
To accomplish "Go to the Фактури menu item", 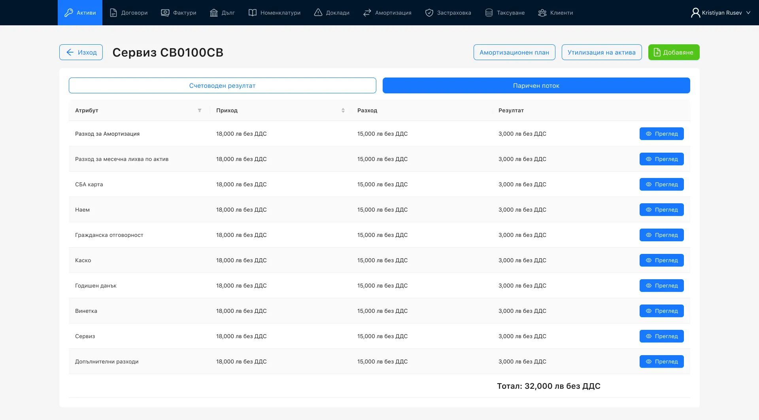I will 178,13.
